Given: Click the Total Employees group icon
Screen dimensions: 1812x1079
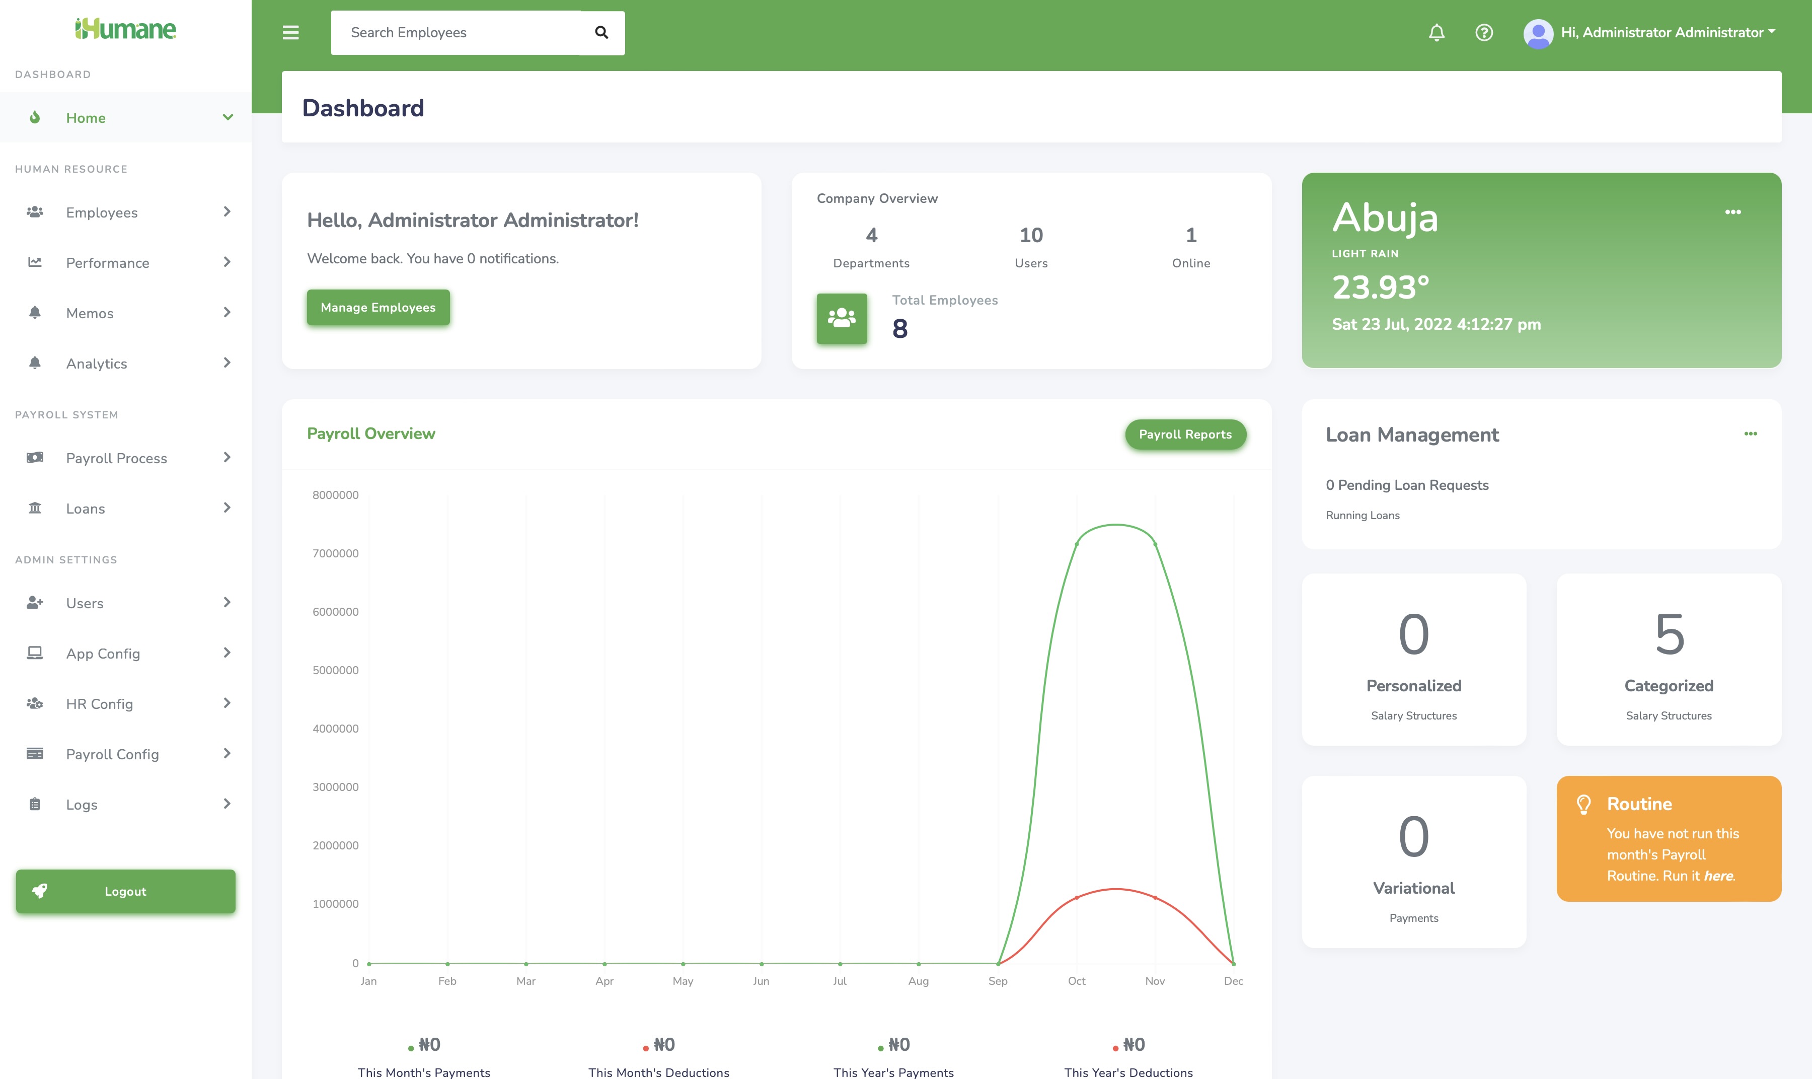Looking at the screenshot, I should (x=842, y=319).
